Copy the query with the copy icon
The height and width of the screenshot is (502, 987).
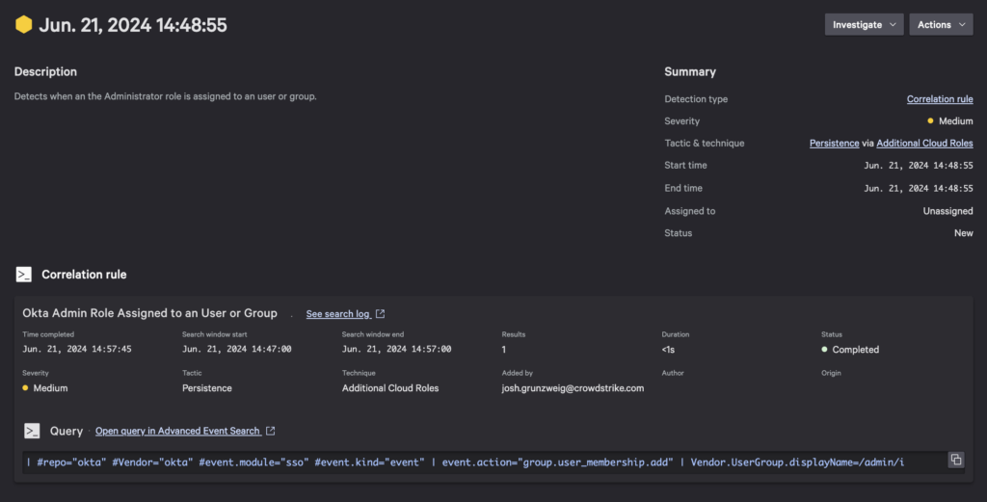coord(955,460)
